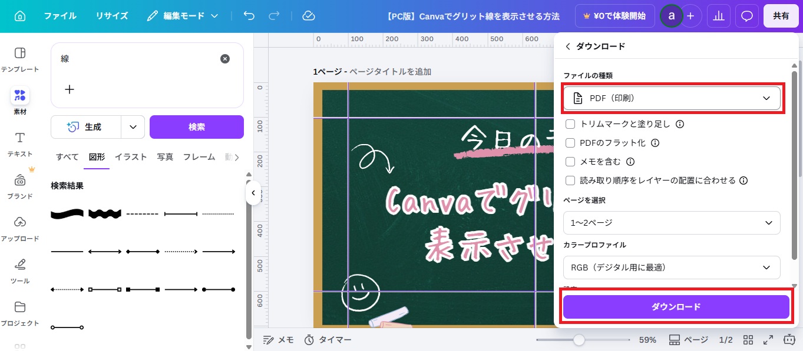Go back from ダウンロード panel

568,46
